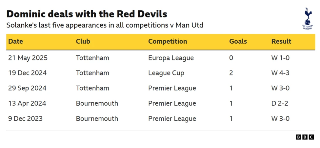This screenshot has height=148, width=320.
Task: Select the Competition column header
Action: coord(168,42)
